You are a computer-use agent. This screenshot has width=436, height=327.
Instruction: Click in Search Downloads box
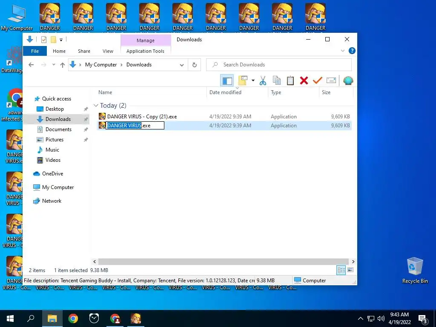tap(279, 65)
